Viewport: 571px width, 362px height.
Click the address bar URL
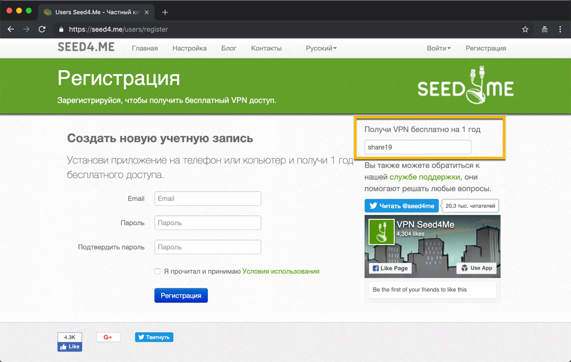click(118, 30)
